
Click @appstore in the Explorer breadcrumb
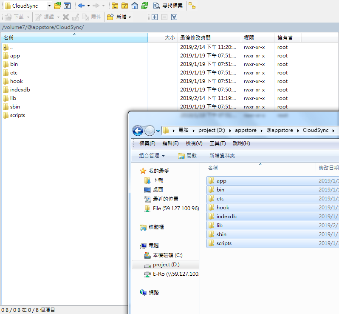280,130
